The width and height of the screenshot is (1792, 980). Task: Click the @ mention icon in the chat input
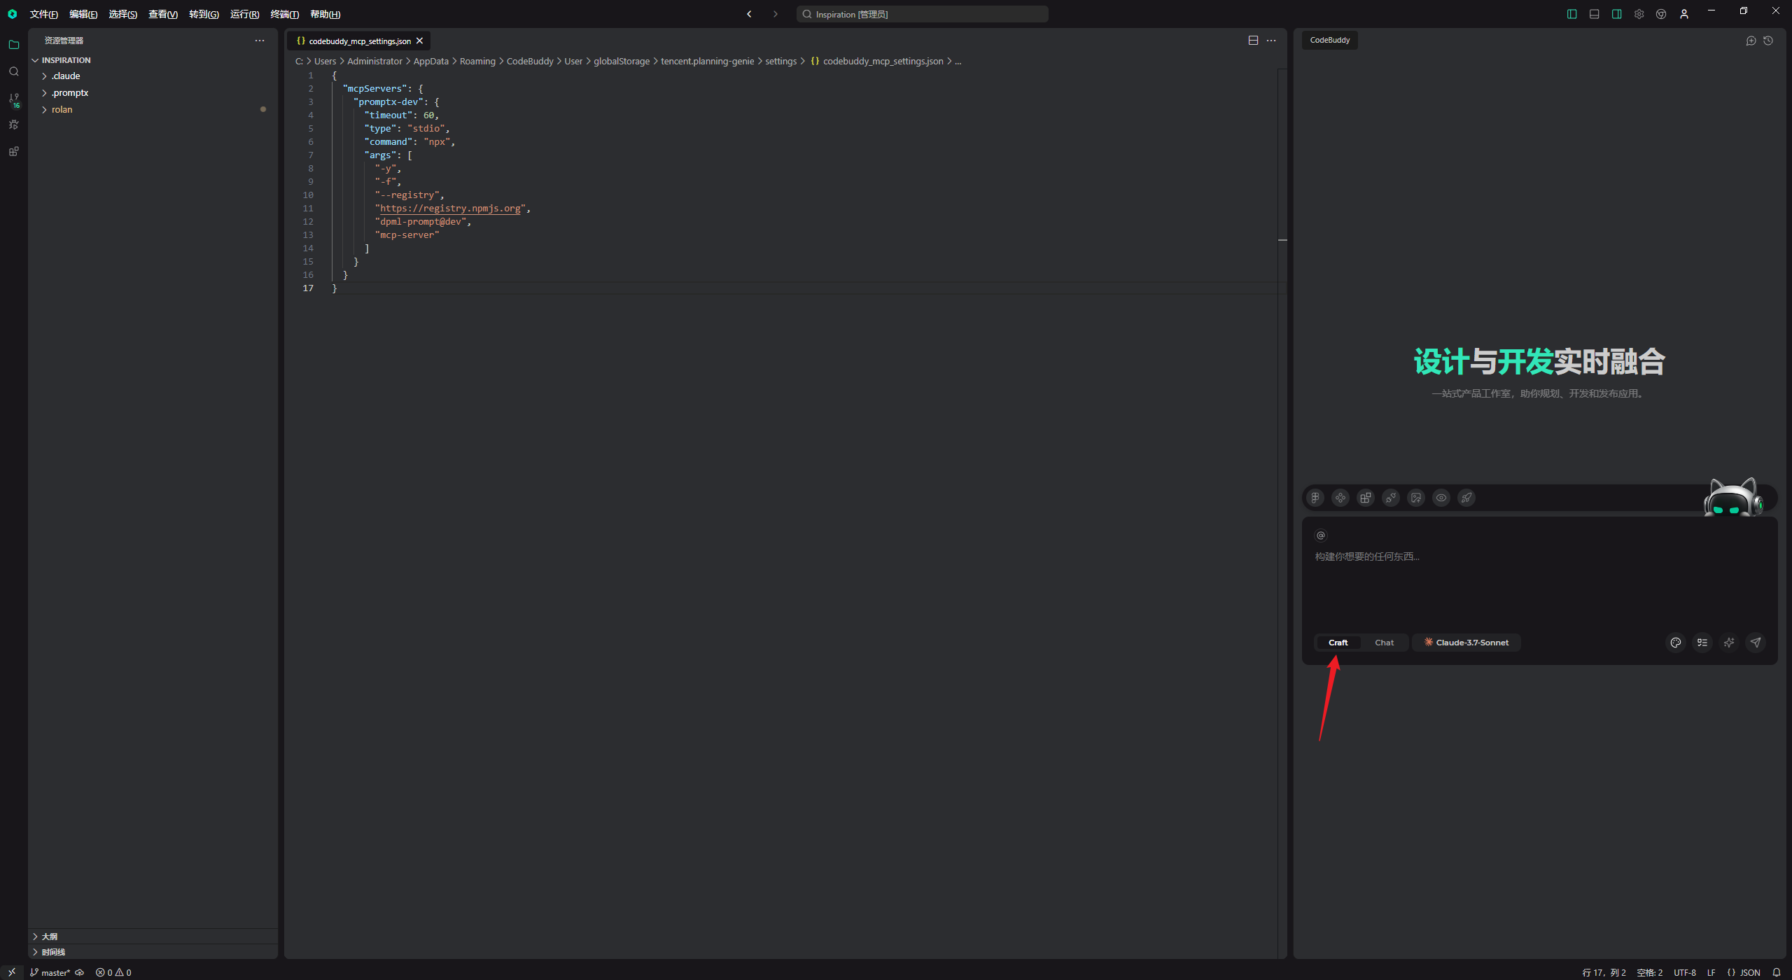coord(1321,535)
